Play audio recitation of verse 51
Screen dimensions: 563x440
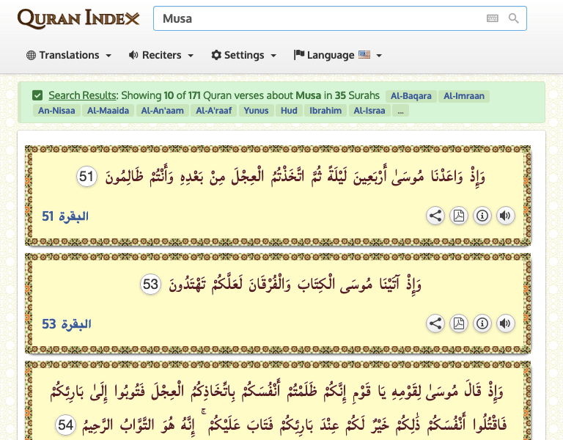pos(505,216)
